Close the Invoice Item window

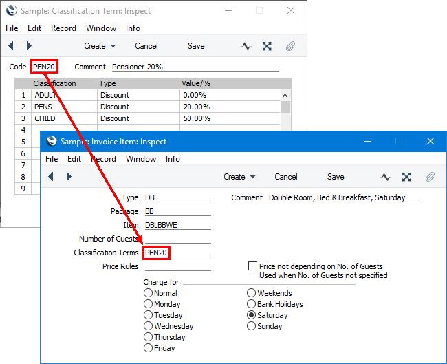click(x=430, y=141)
